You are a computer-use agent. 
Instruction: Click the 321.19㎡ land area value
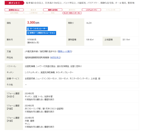tap(126, 40)
